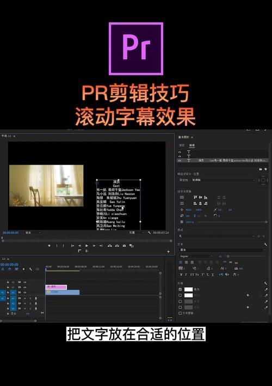The image size is (272, 386).
Task: Click the Go to In point button
Action: [72, 246]
